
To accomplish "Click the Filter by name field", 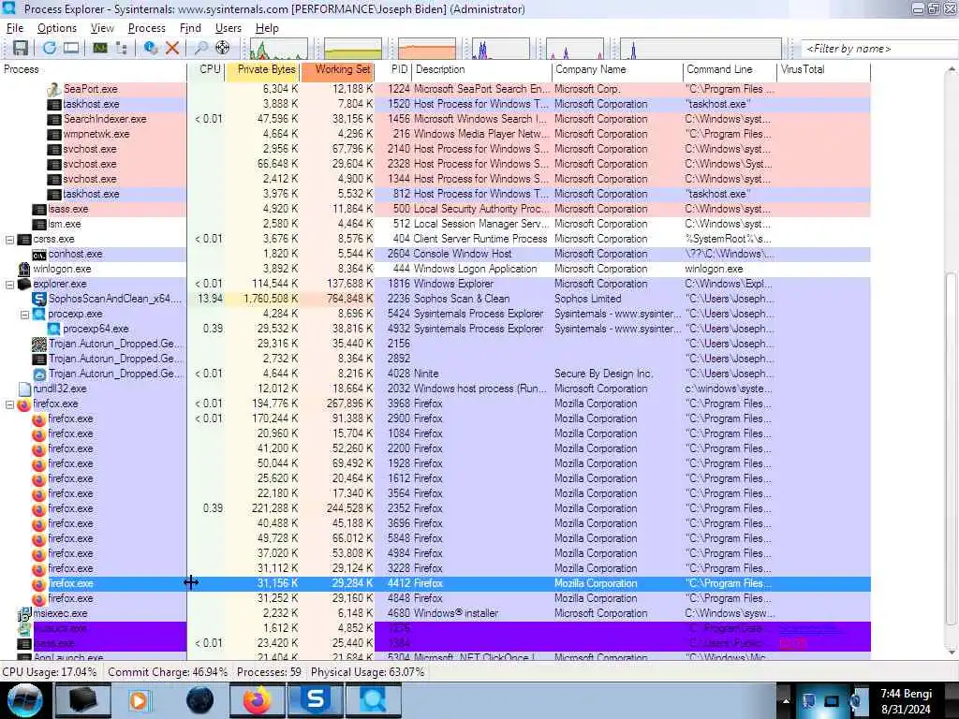I will (x=879, y=49).
